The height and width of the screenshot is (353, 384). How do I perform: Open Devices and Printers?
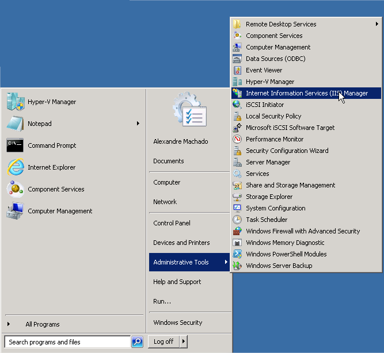(x=181, y=243)
